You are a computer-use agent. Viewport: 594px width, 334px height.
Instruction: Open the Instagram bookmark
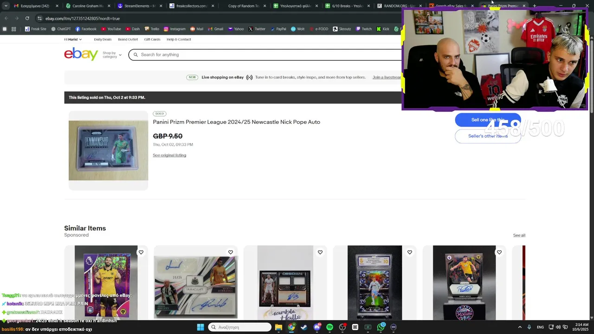pos(174,29)
